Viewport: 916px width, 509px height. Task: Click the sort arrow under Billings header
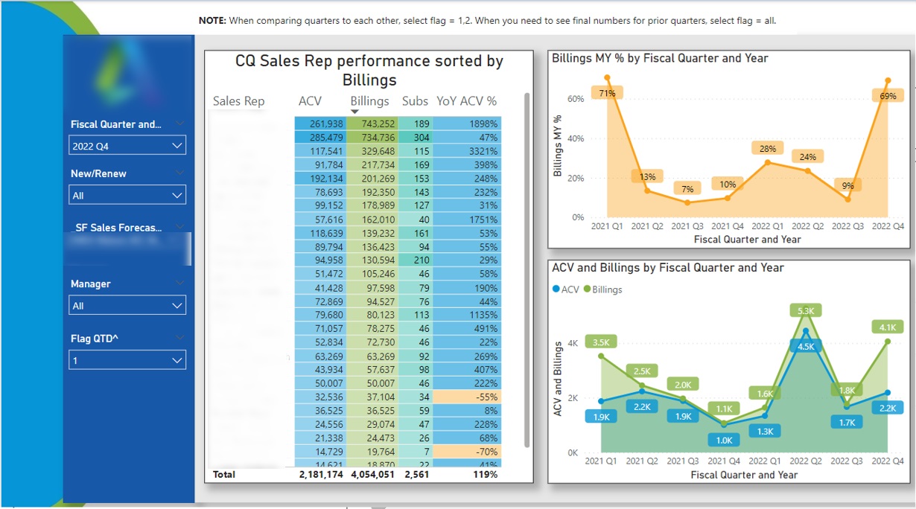click(x=354, y=112)
